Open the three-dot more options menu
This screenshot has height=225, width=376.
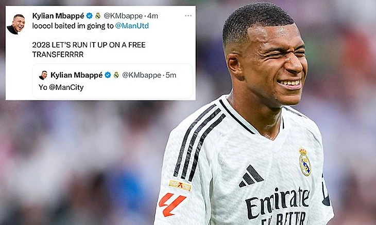[x=188, y=16]
